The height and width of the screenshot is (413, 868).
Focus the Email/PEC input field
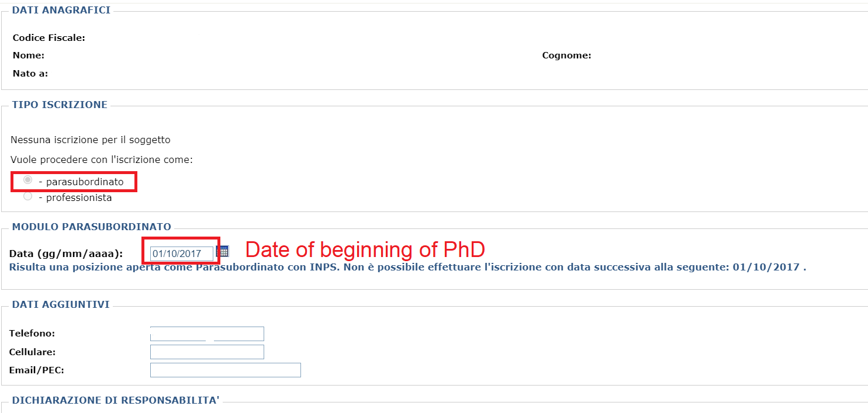pyautogui.click(x=225, y=370)
